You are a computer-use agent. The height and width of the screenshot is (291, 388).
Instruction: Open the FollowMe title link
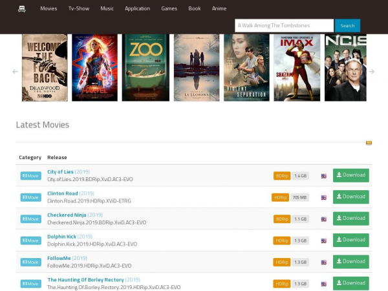pos(59,258)
